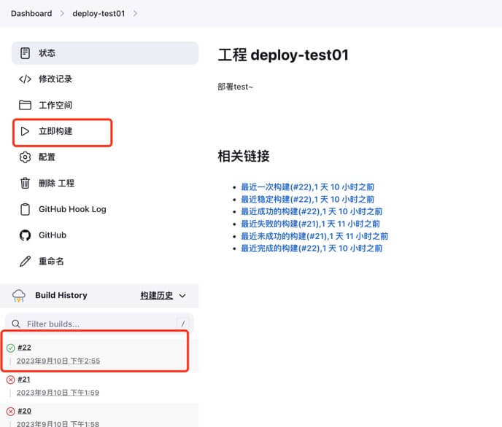Click the GitHub Hook Log clipboard icon

(26, 209)
